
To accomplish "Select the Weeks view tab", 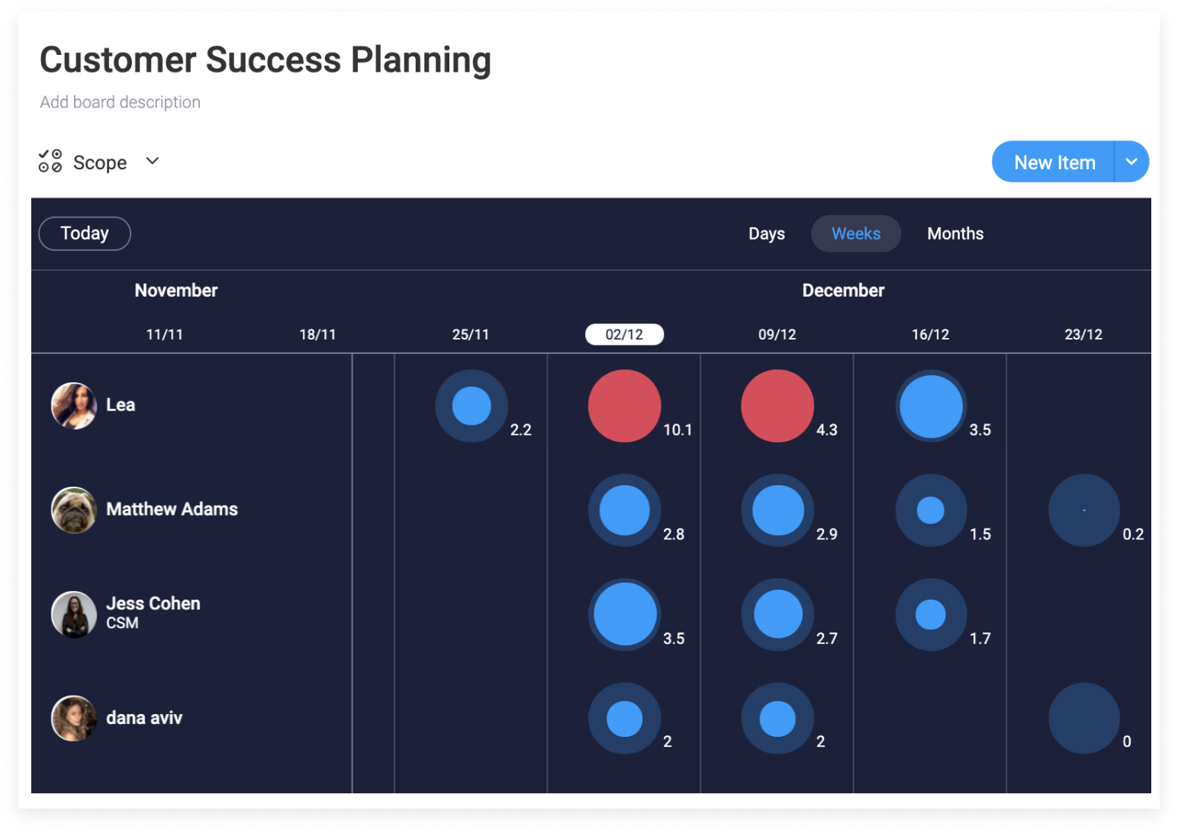I will [x=855, y=233].
